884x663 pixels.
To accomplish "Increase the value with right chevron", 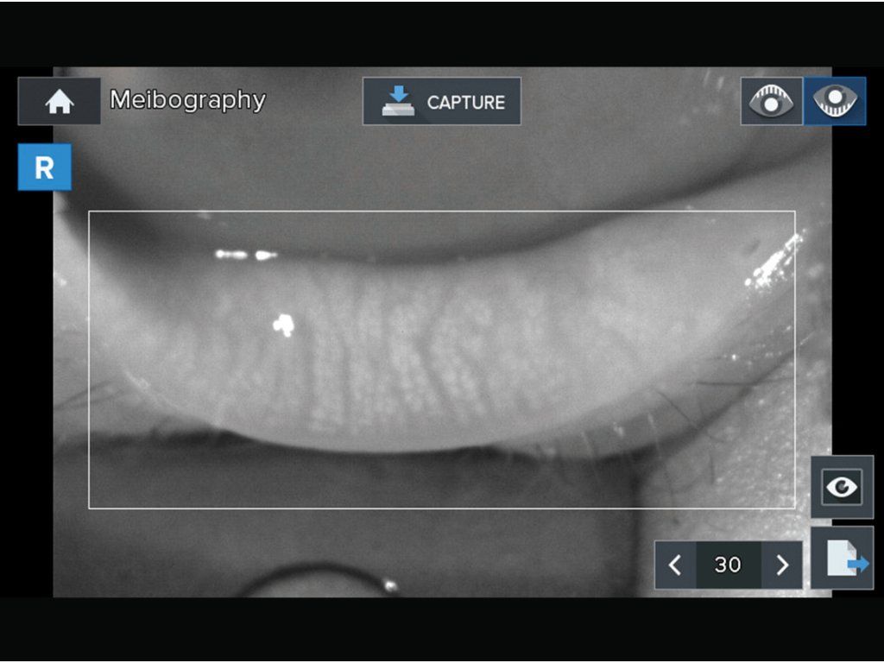I will 781,565.
